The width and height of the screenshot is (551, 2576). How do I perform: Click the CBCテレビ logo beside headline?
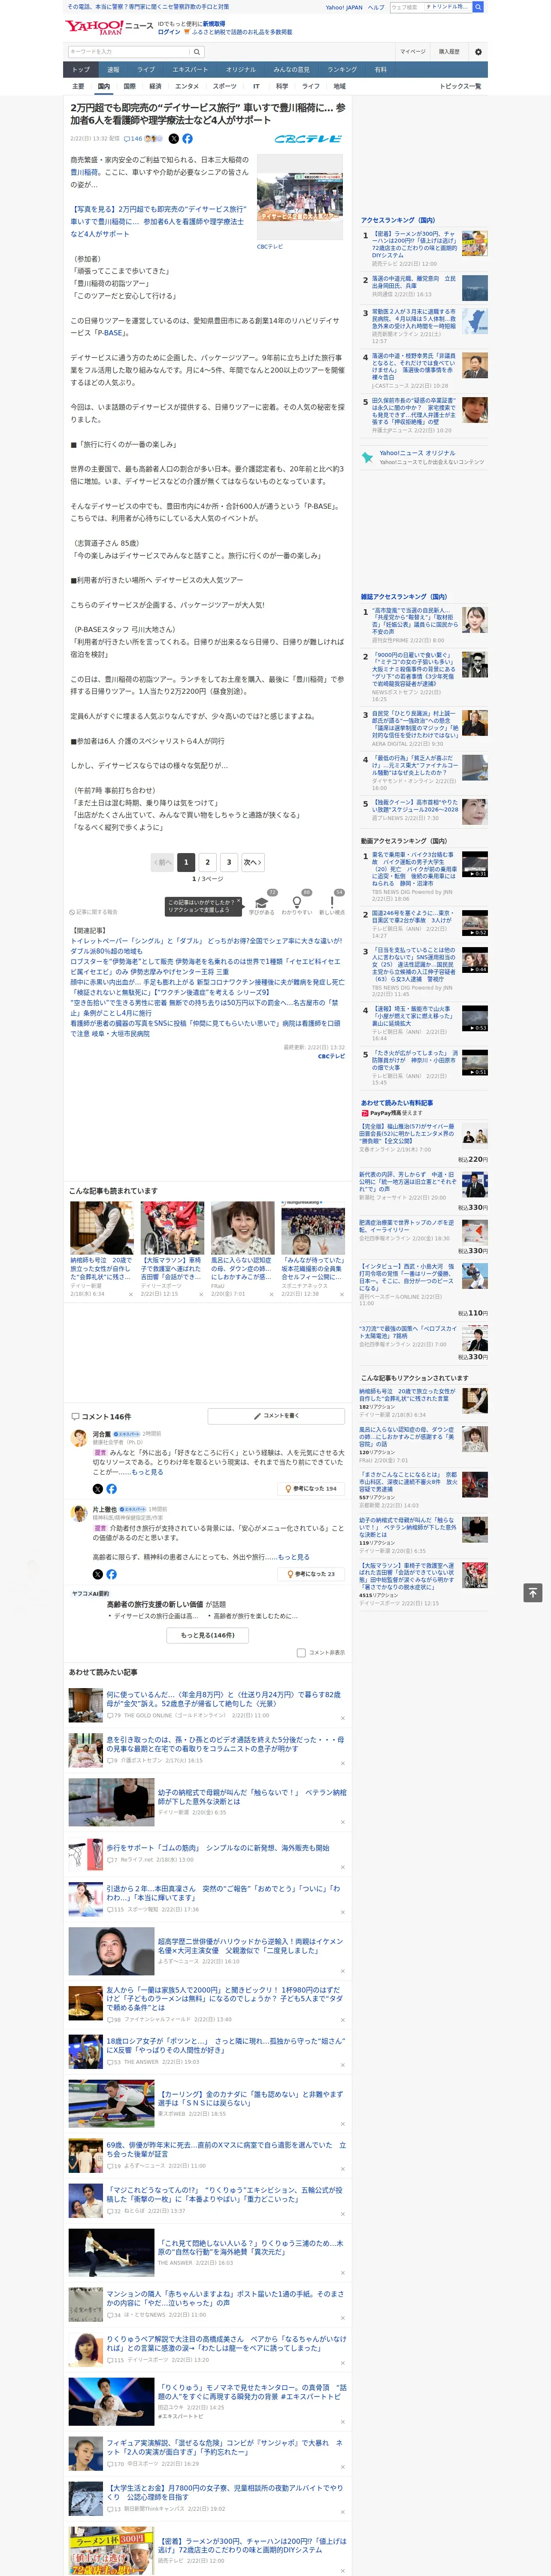coord(308,139)
